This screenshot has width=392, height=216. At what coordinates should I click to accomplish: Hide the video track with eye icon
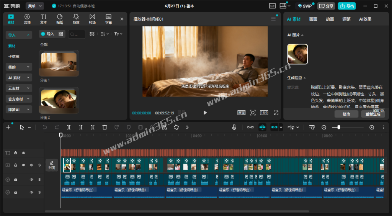(x=23, y=165)
